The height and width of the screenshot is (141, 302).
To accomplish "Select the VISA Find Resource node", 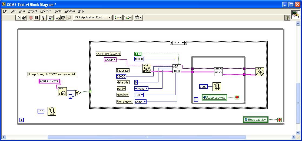I will coord(62,92).
